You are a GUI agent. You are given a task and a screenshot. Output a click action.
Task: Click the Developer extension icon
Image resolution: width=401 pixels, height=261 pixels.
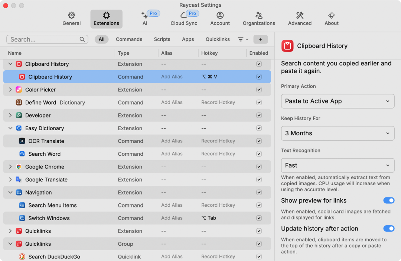pos(19,115)
